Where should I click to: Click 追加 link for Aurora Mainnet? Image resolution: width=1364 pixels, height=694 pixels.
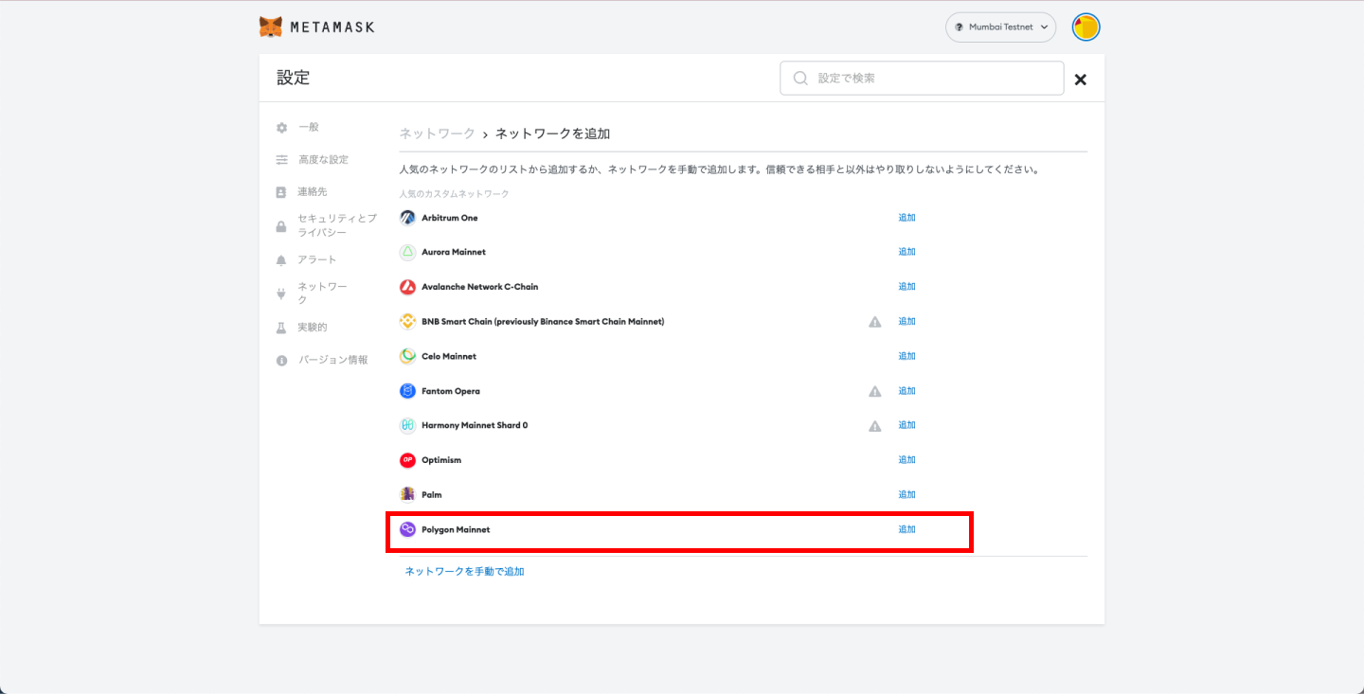coord(906,252)
